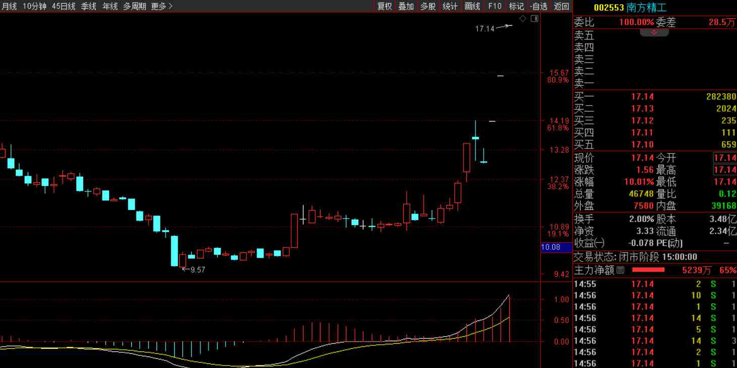
Task: Click stock name 南方精工
Action: (647, 8)
